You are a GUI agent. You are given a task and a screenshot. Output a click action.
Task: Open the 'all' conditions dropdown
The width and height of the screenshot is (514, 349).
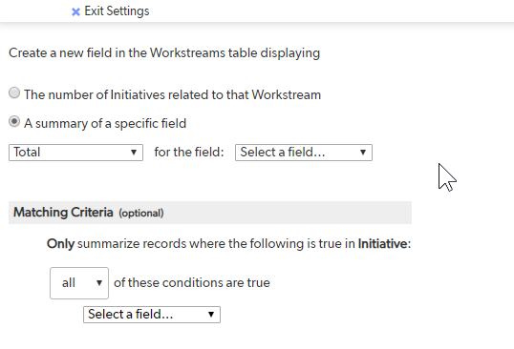click(x=79, y=283)
